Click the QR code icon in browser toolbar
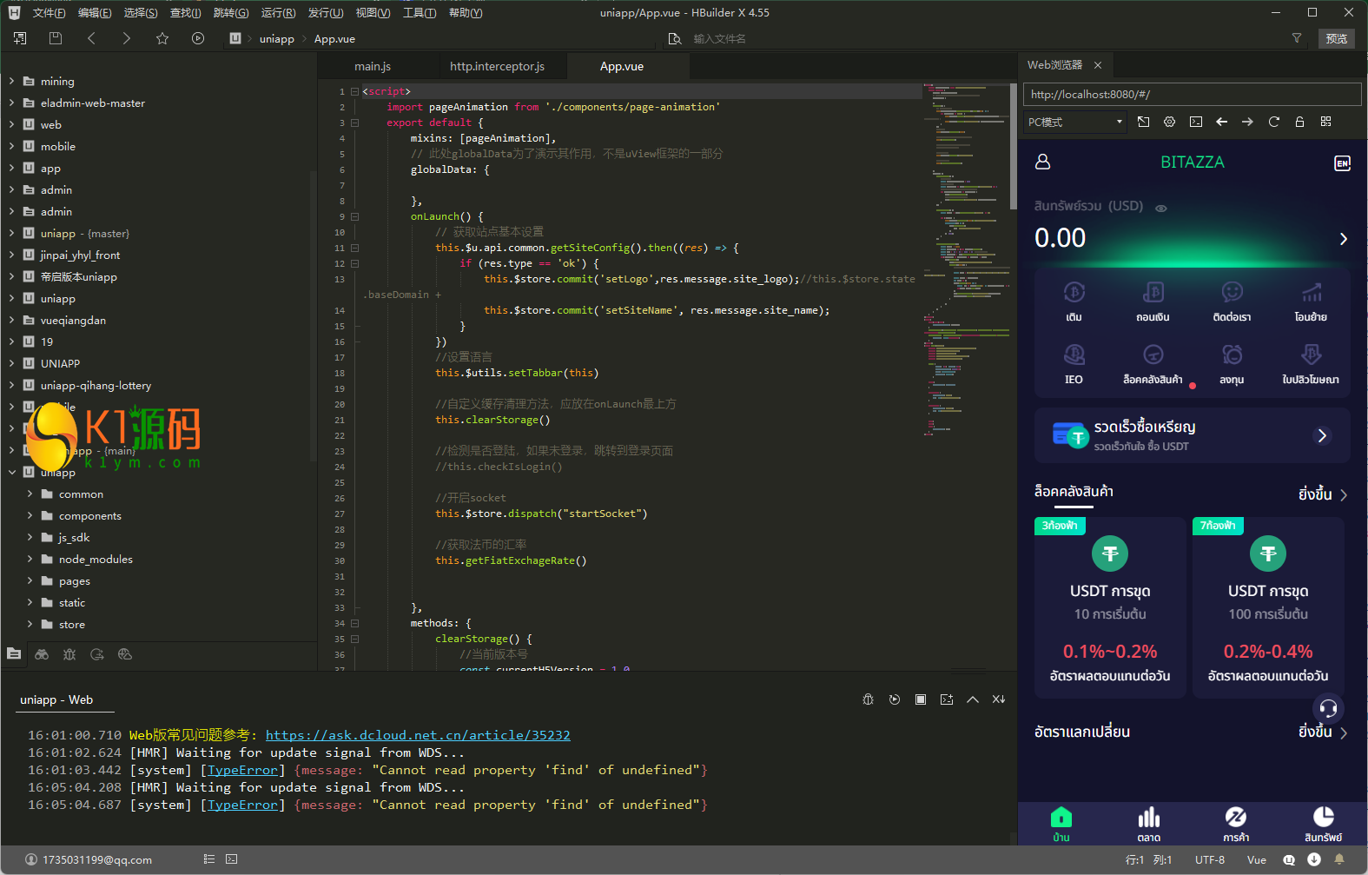 1325,122
